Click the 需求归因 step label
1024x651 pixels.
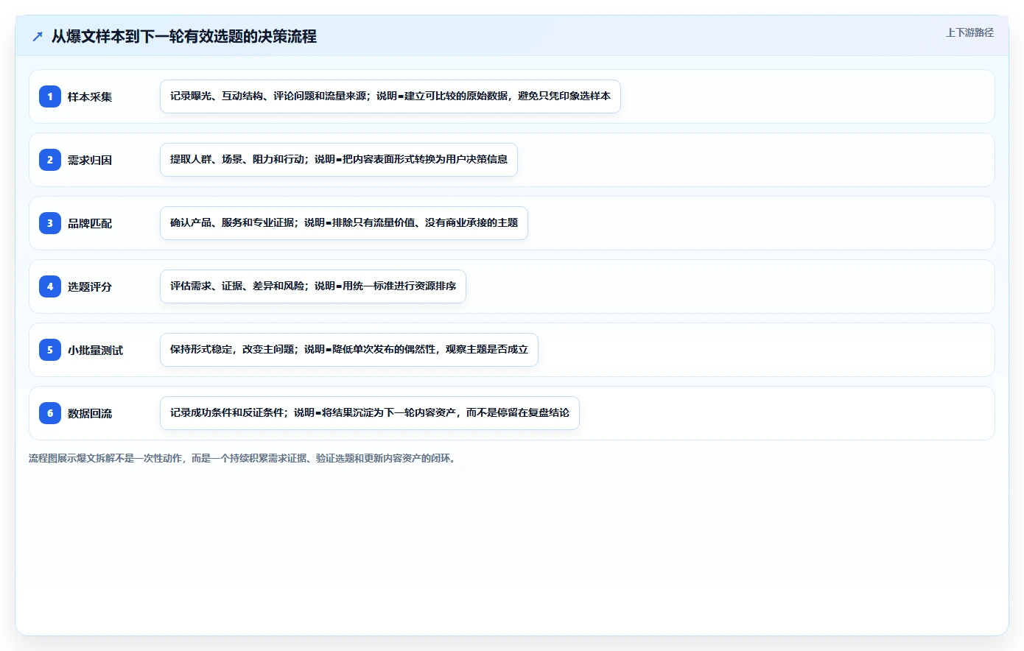[90, 160]
